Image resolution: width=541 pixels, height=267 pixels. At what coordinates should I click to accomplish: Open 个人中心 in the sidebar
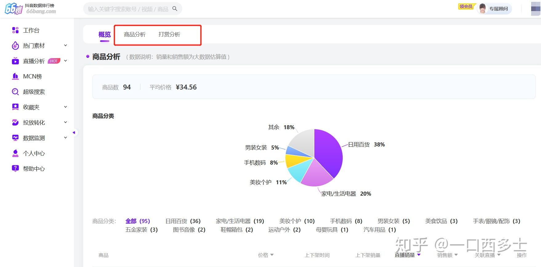pos(34,153)
